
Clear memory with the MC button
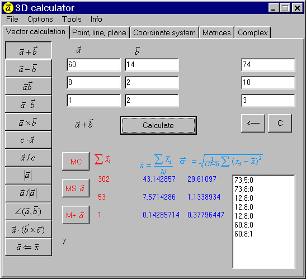(76, 162)
